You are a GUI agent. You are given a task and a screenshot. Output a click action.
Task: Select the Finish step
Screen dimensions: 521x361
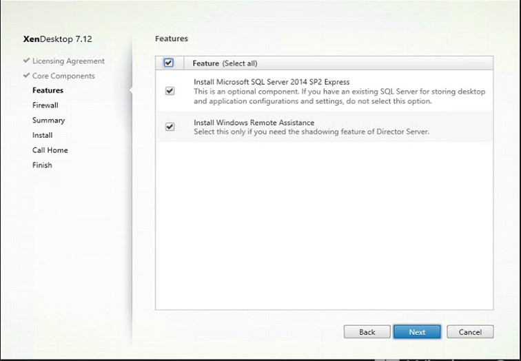(42, 165)
